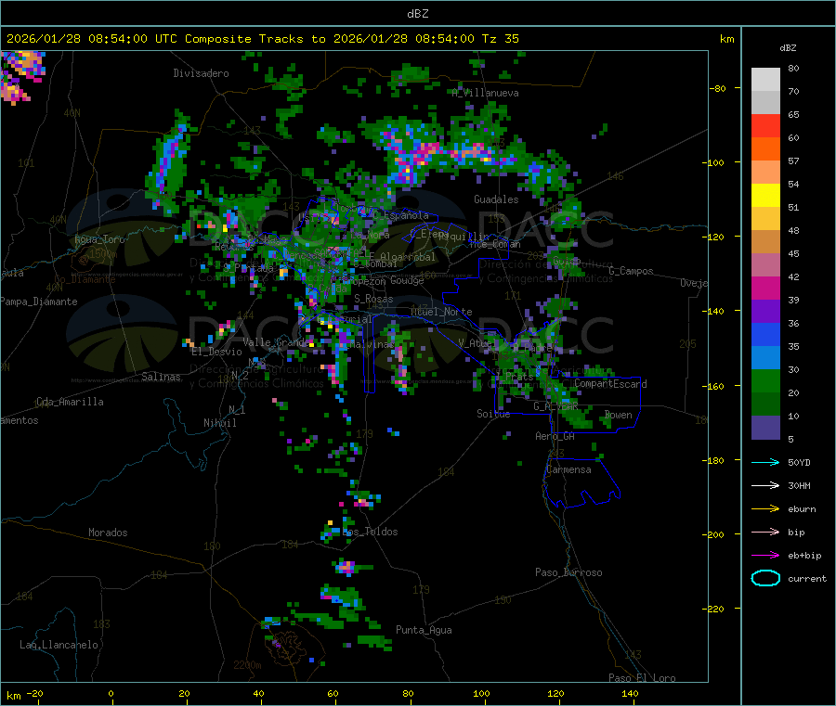Click the 'Paso_Barroso' place label
This screenshot has height=706, width=836.
pyautogui.click(x=568, y=572)
